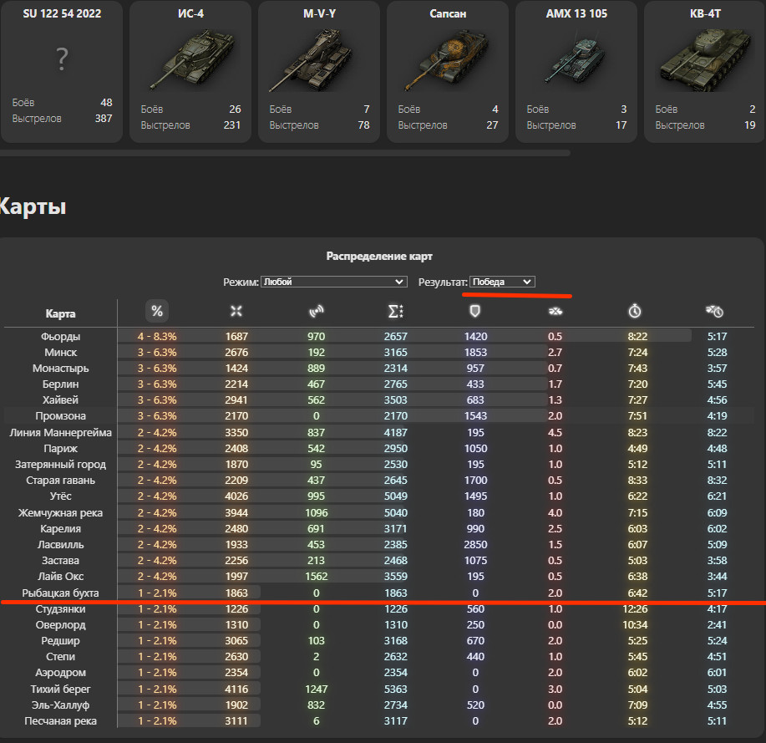
Task: Click the Карта column header
Action: click(x=61, y=313)
